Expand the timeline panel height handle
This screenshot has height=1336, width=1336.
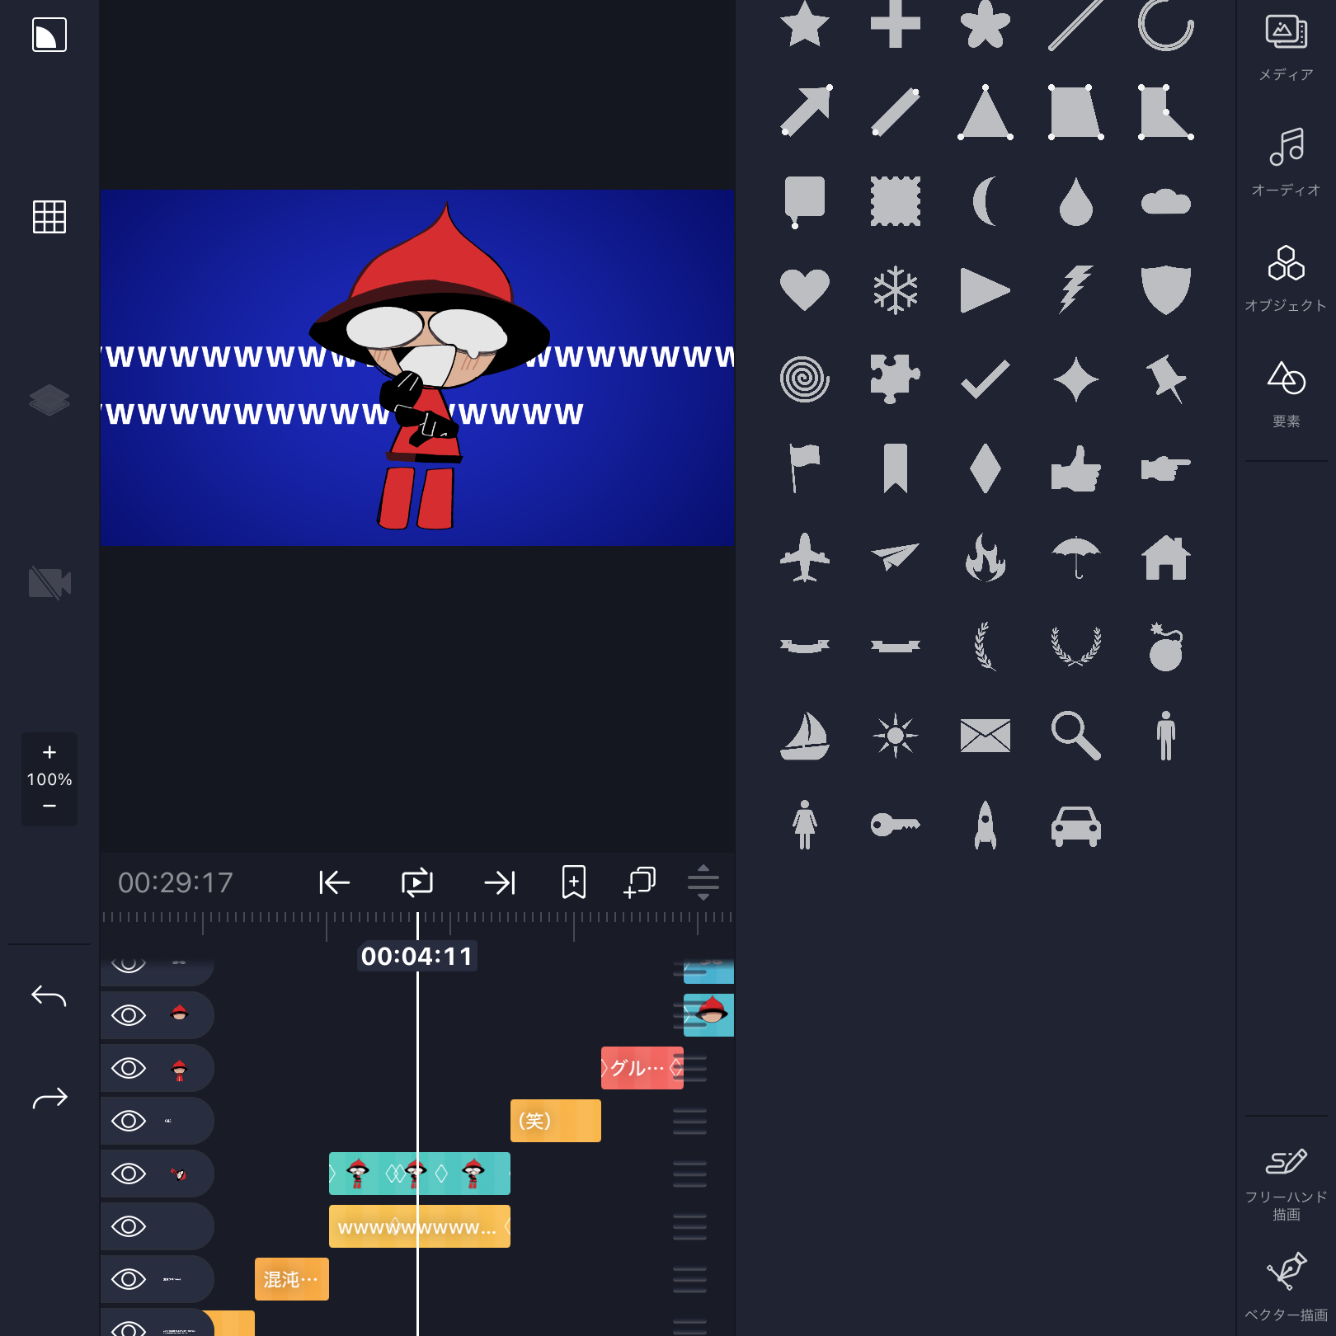(703, 882)
